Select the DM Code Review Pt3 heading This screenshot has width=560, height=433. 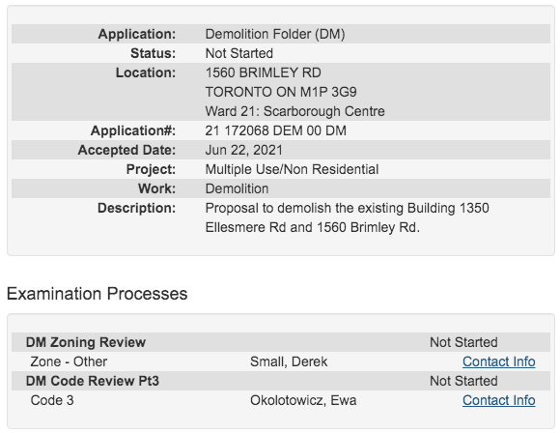(93, 381)
